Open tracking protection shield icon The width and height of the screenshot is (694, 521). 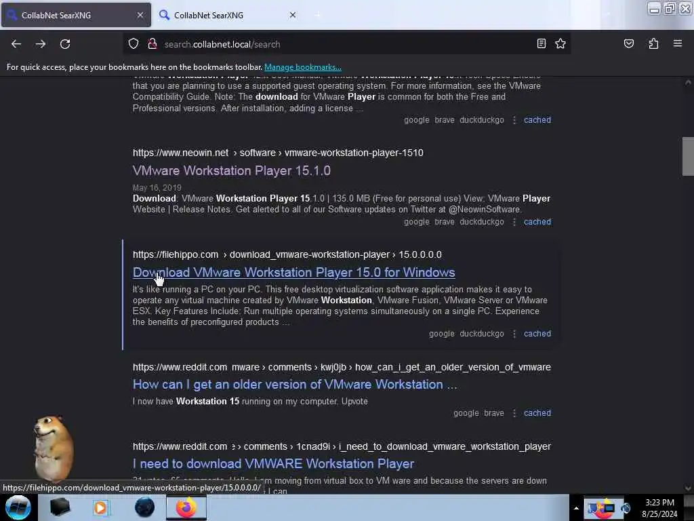[134, 43]
